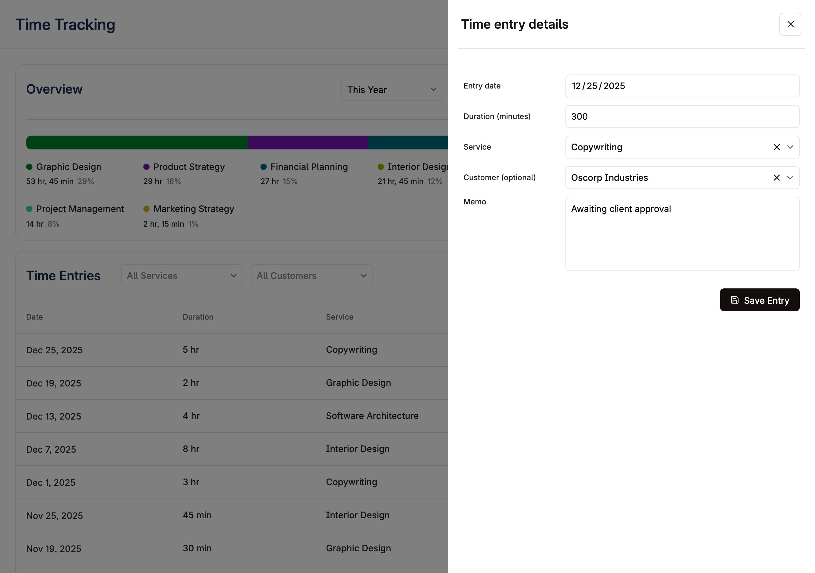Click the Duration column header
Viewport: 815px width, 573px height.
click(x=198, y=317)
